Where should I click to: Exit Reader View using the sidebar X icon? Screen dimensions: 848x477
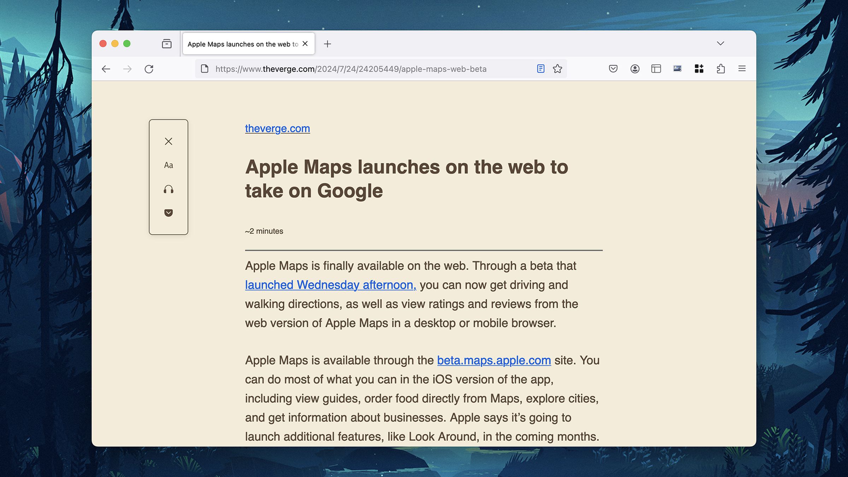click(x=169, y=141)
